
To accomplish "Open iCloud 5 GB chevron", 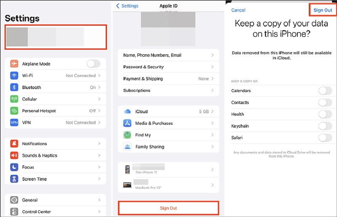I will point(212,111).
